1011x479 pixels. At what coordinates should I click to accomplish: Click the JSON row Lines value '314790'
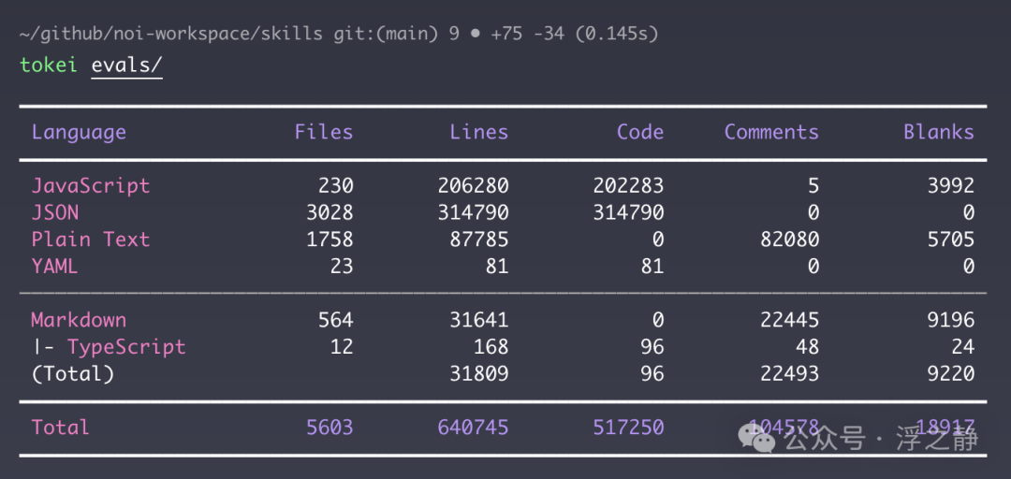(x=474, y=212)
